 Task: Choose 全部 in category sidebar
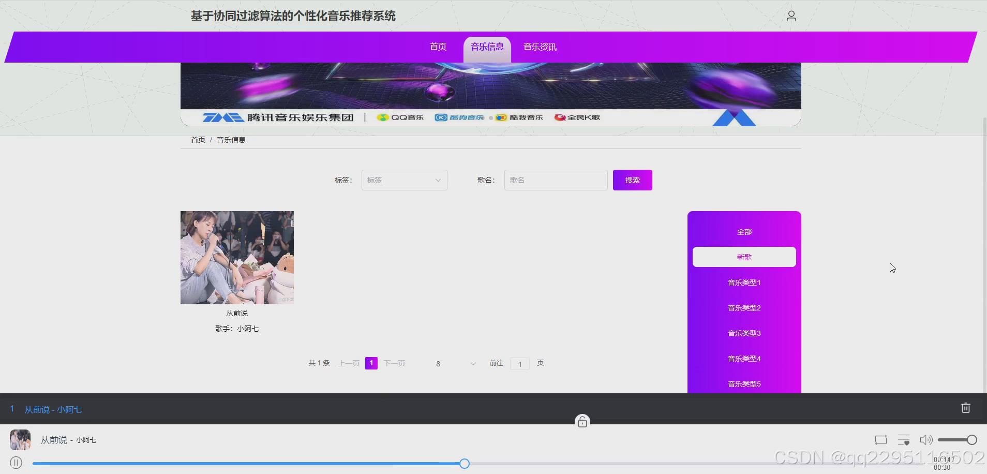pyautogui.click(x=744, y=232)
